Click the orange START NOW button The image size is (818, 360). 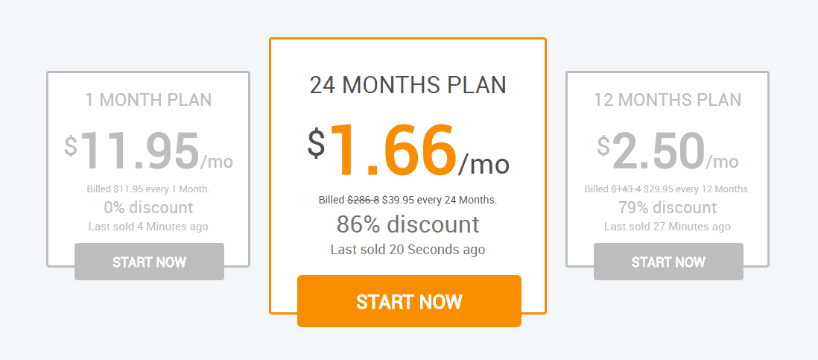click(409, 301)
